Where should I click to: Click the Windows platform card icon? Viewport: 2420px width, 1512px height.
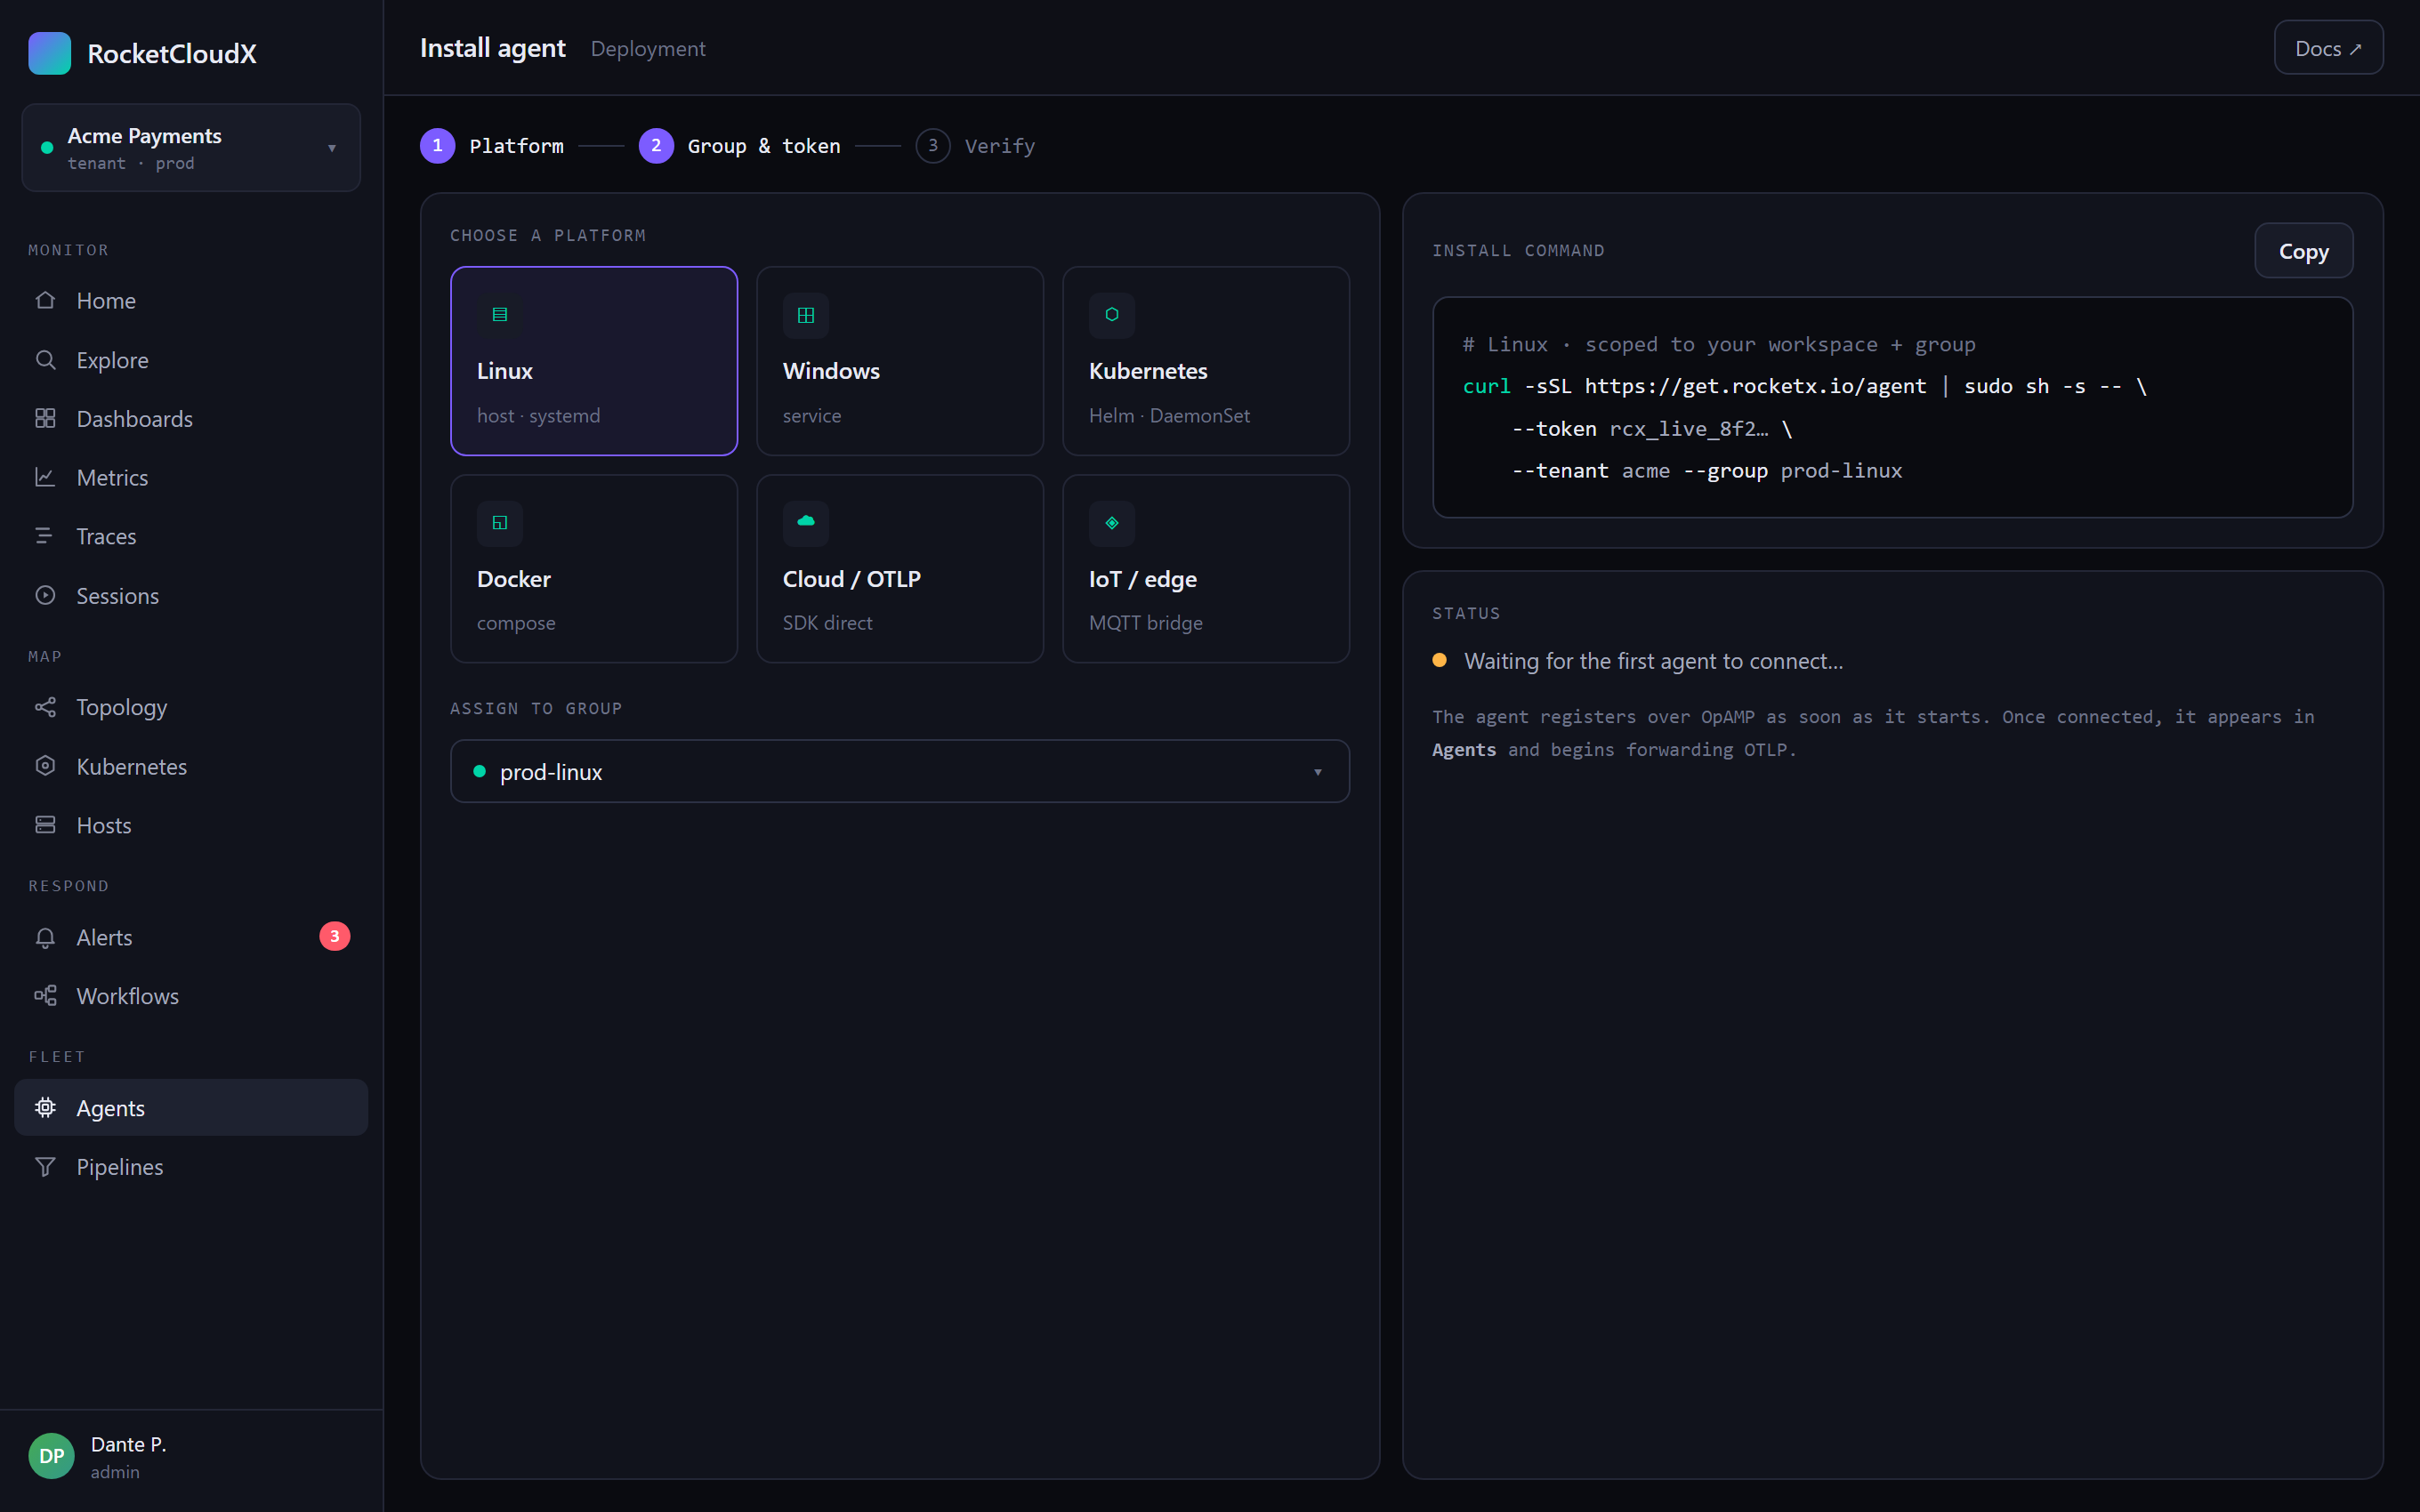(806, 315)
